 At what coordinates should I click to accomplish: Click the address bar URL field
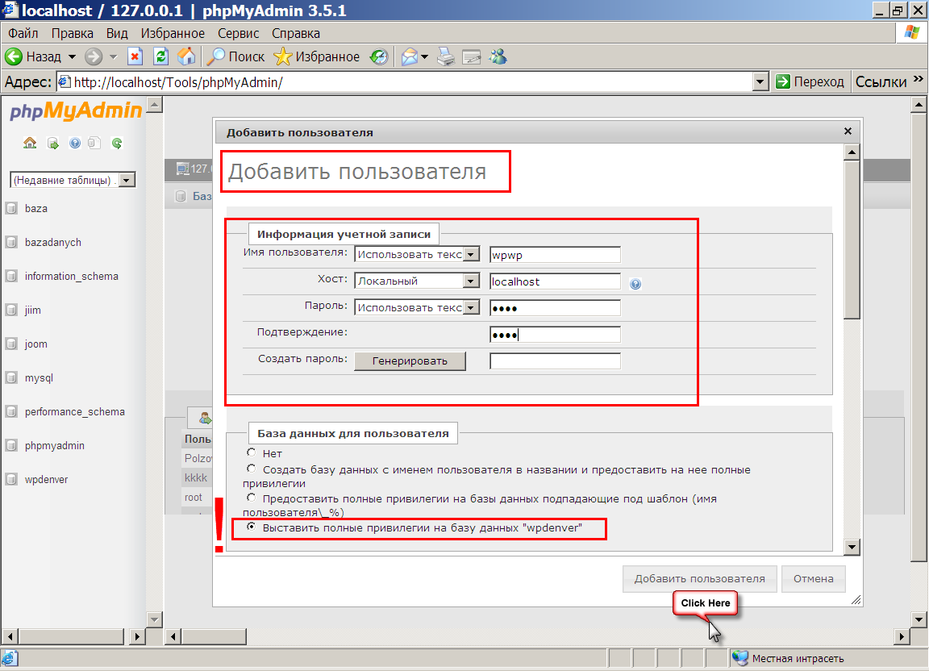pyautogui.click(x=405, y=81)
